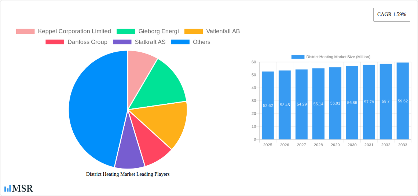
Task: Click the 60 y-axis tick label
Action: (253, 62)
